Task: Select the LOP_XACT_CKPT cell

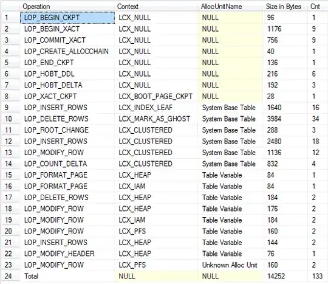Action: point(67,96)
